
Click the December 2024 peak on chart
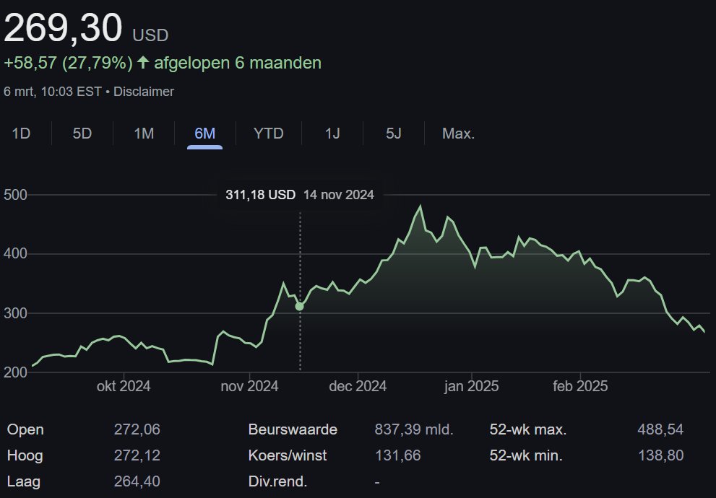420,206
